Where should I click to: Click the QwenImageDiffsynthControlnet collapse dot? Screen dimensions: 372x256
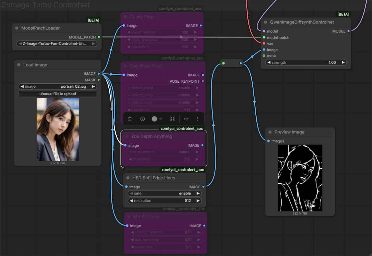266,22
